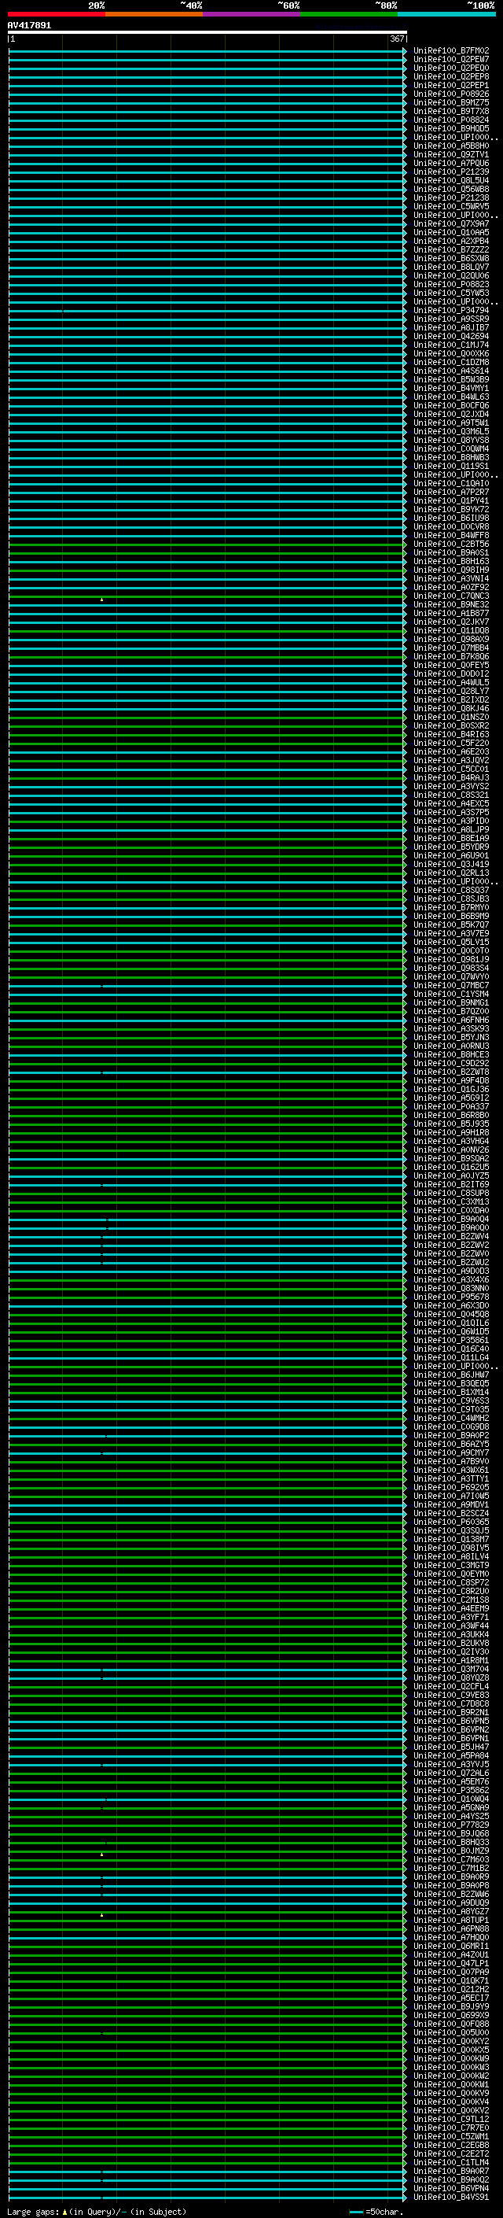The height and width of the screenshot is (2218, 503).
Task: Click the red 20% identity legend bar
Action: point(56,14)
